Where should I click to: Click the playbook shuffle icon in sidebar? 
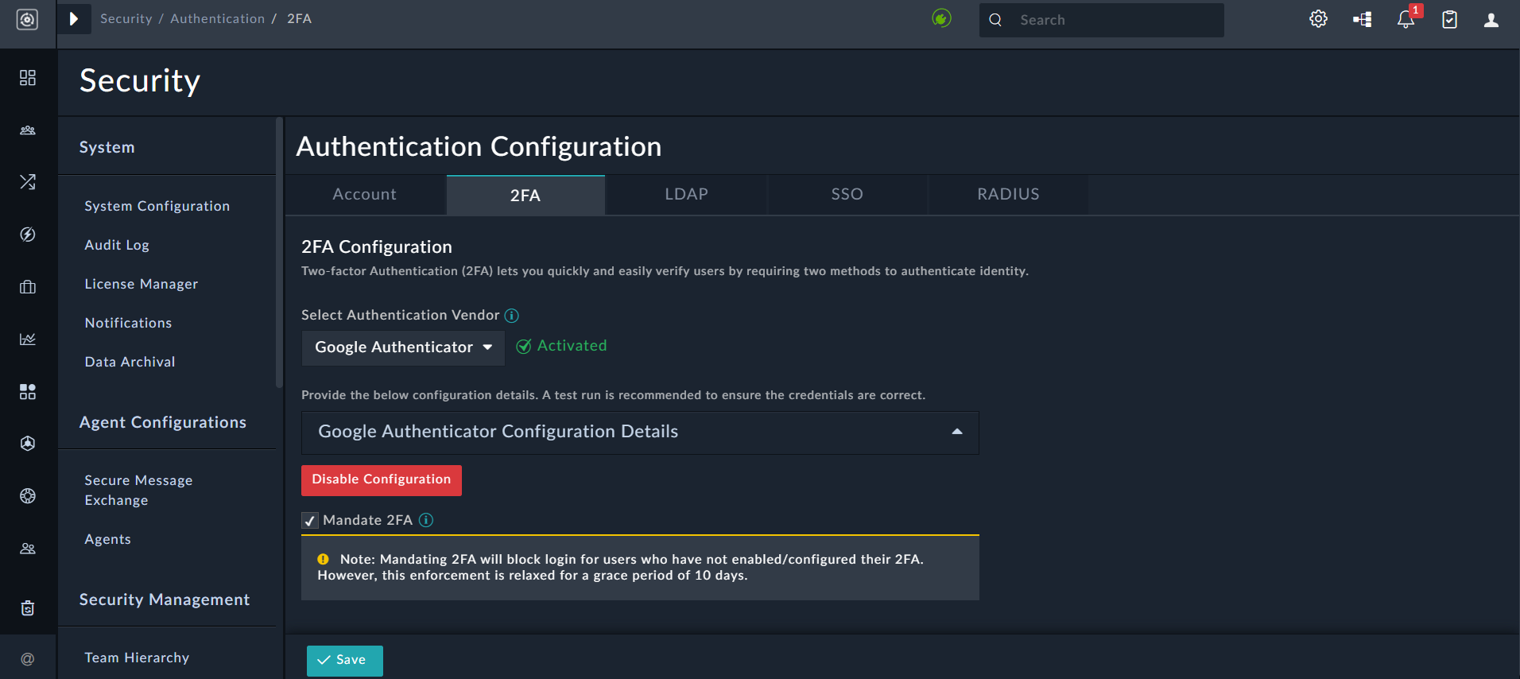28,182
